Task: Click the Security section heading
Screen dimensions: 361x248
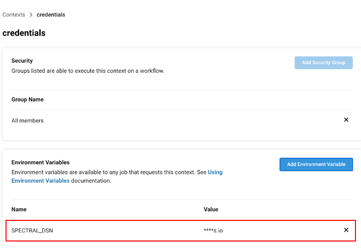Action: [22, 61]
